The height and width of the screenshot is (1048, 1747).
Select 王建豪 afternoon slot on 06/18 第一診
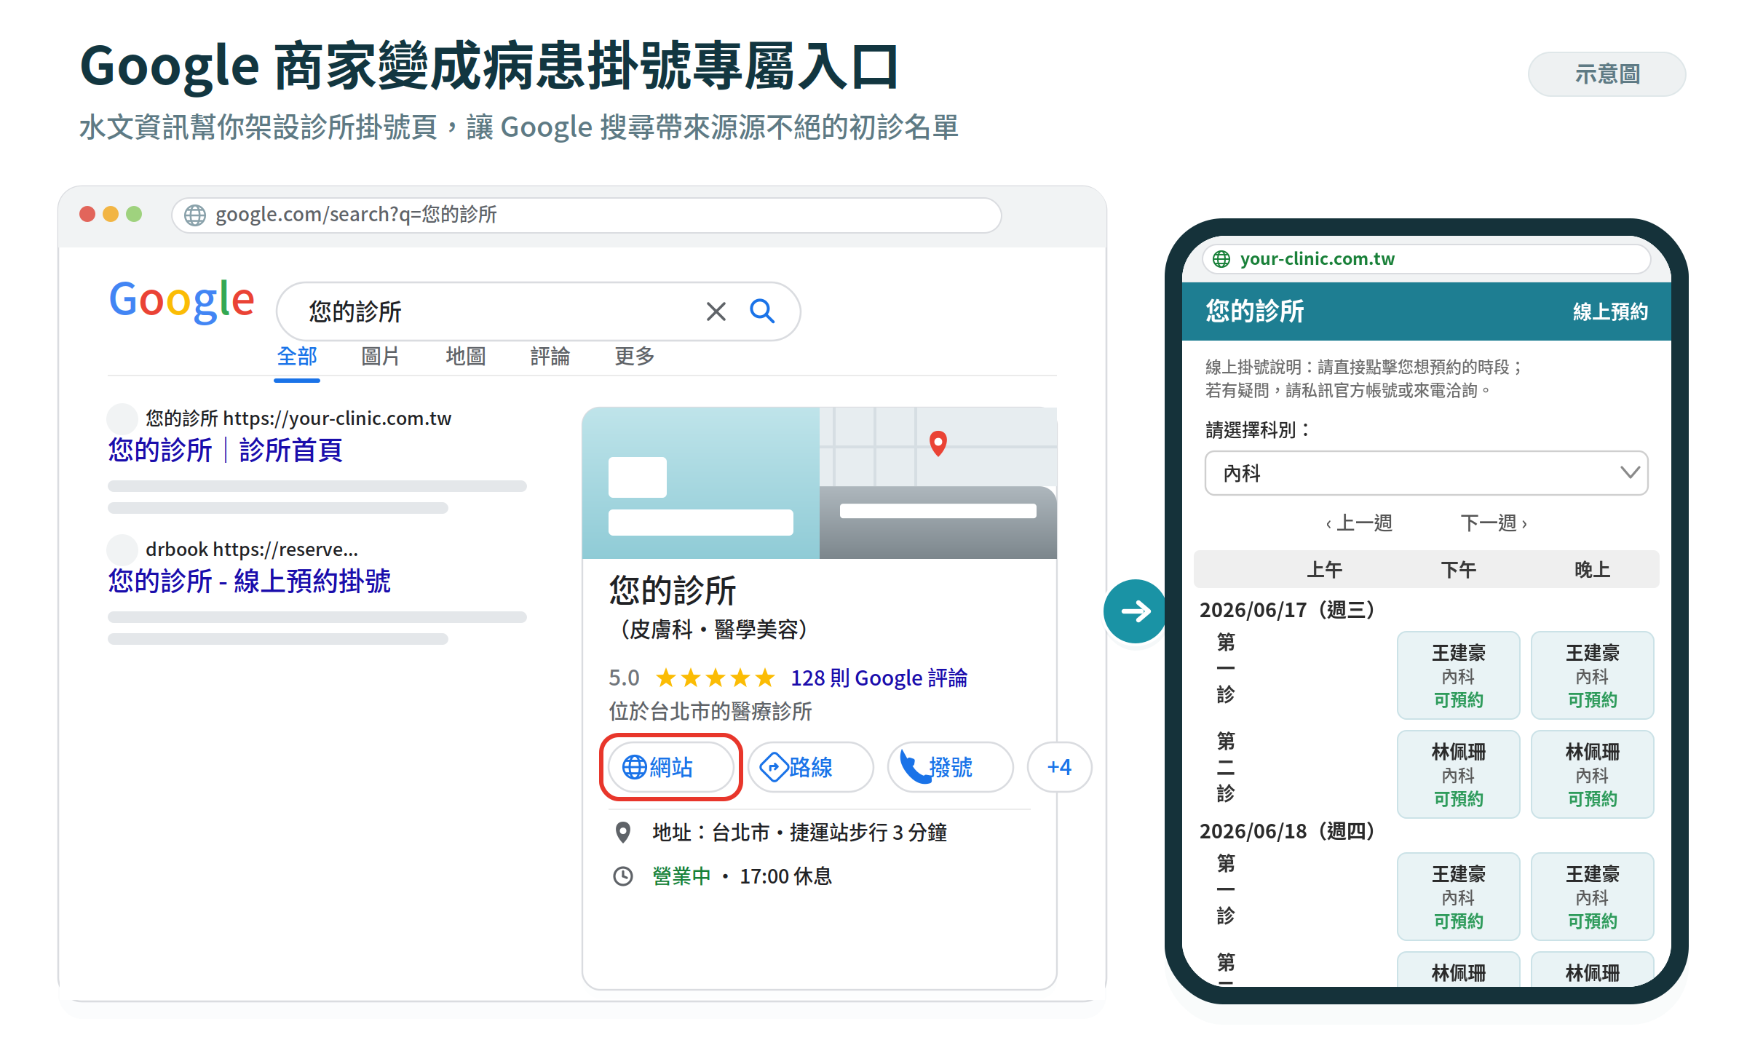tap(1459, 897)
